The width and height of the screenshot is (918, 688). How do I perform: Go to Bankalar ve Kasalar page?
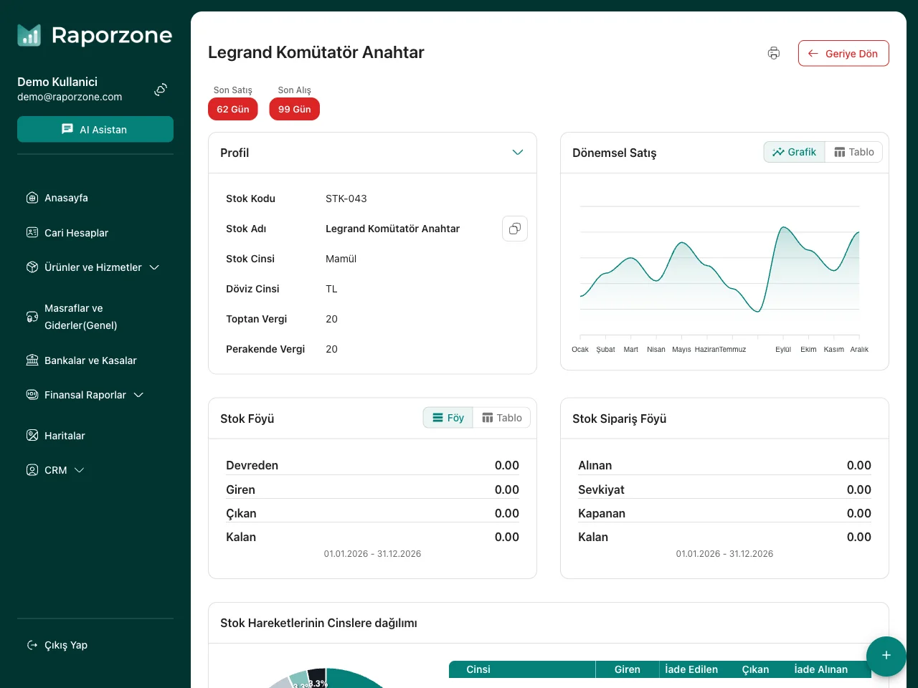pyautogui.click(x=90, y=360)
